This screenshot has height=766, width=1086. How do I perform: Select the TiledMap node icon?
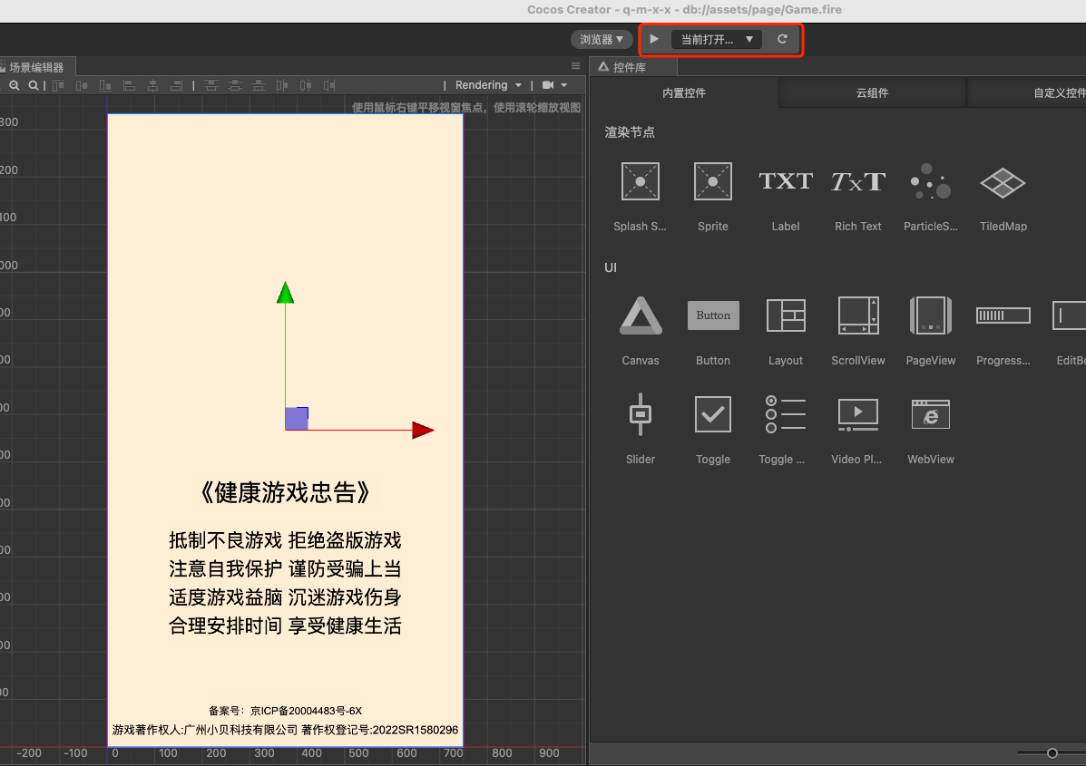tap(1003, 183)
